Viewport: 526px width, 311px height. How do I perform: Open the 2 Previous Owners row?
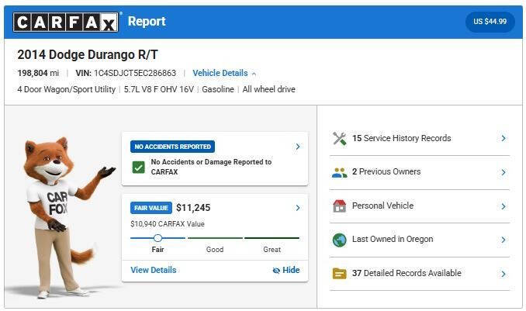tap(420, 172)
